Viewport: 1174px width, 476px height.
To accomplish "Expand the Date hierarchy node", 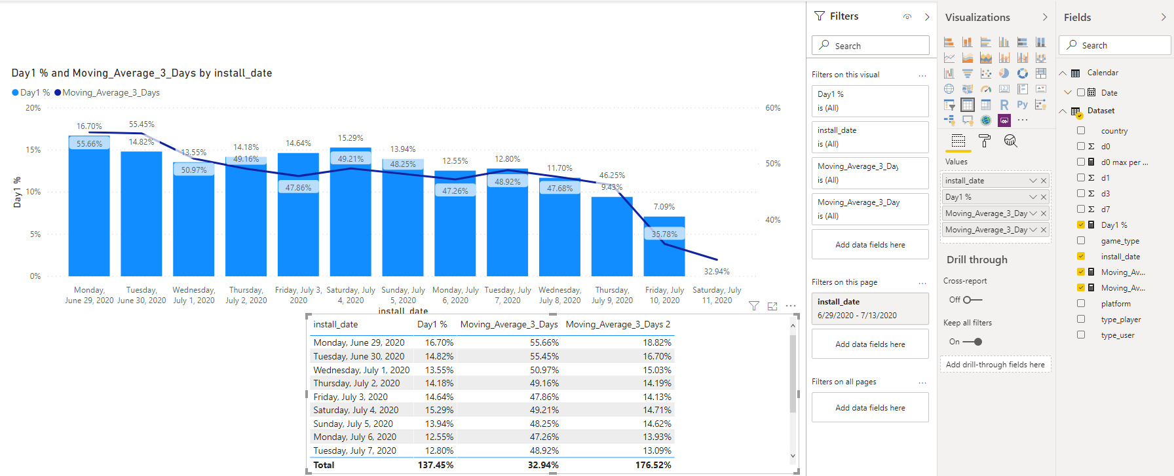I will click(1068, 92).
